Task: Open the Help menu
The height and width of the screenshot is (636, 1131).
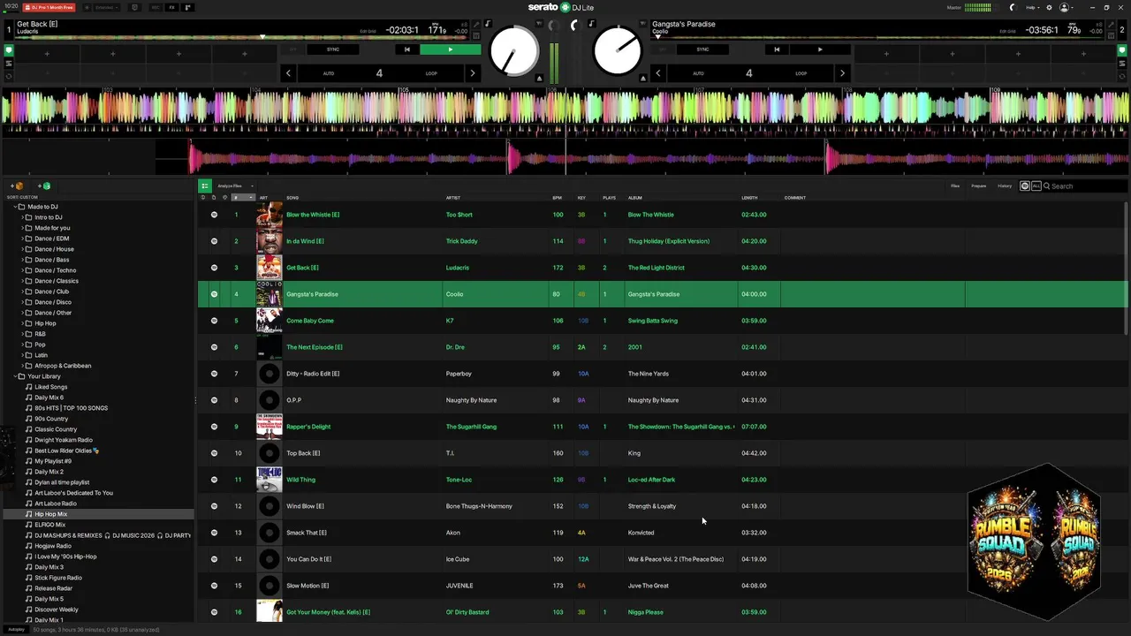Action: tap(1031, 7)
